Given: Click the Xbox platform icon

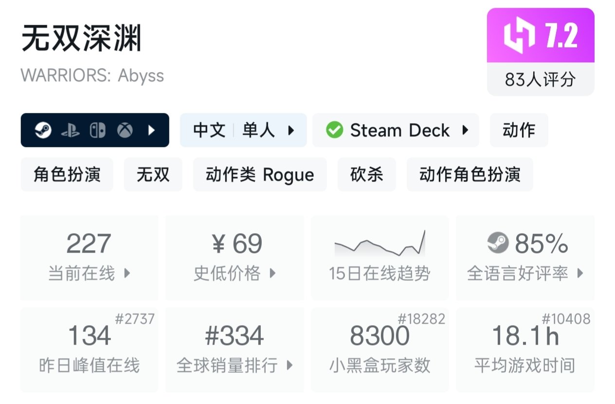Looking at the screenshot, I should (x=125, y=130).
